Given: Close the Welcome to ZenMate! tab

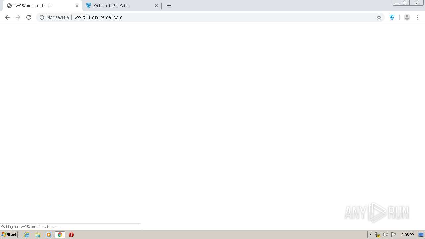Looking at the screenshot, I should pos(156,6).
